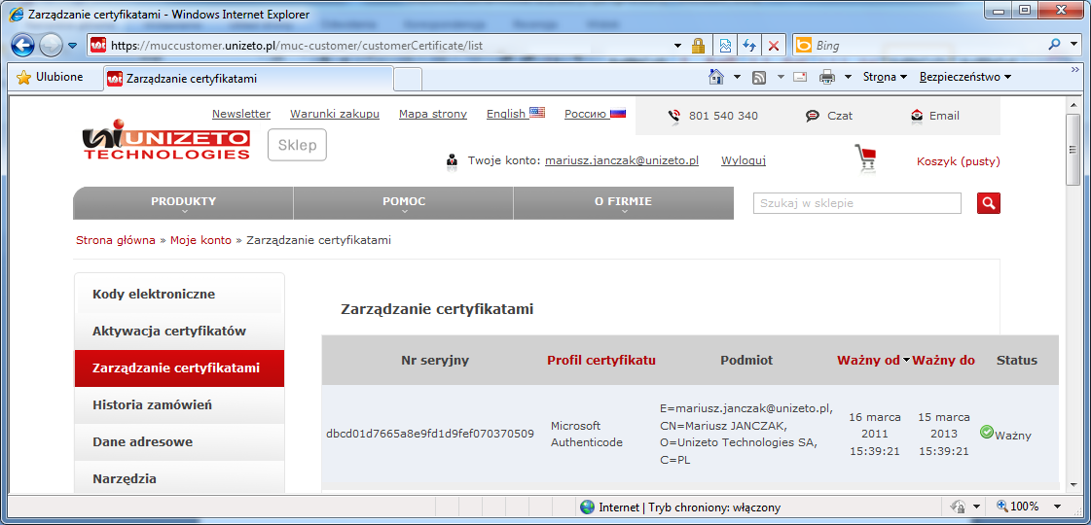
Task: Go to Strona główna breadcrumb
Action: (x=116, y=240)
